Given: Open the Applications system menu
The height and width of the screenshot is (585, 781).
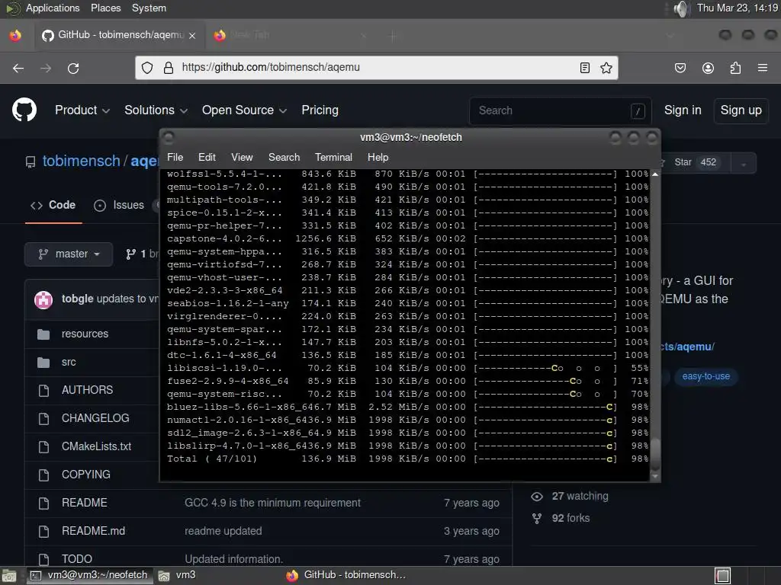Looking at the screenshot, I should [53, 8].
